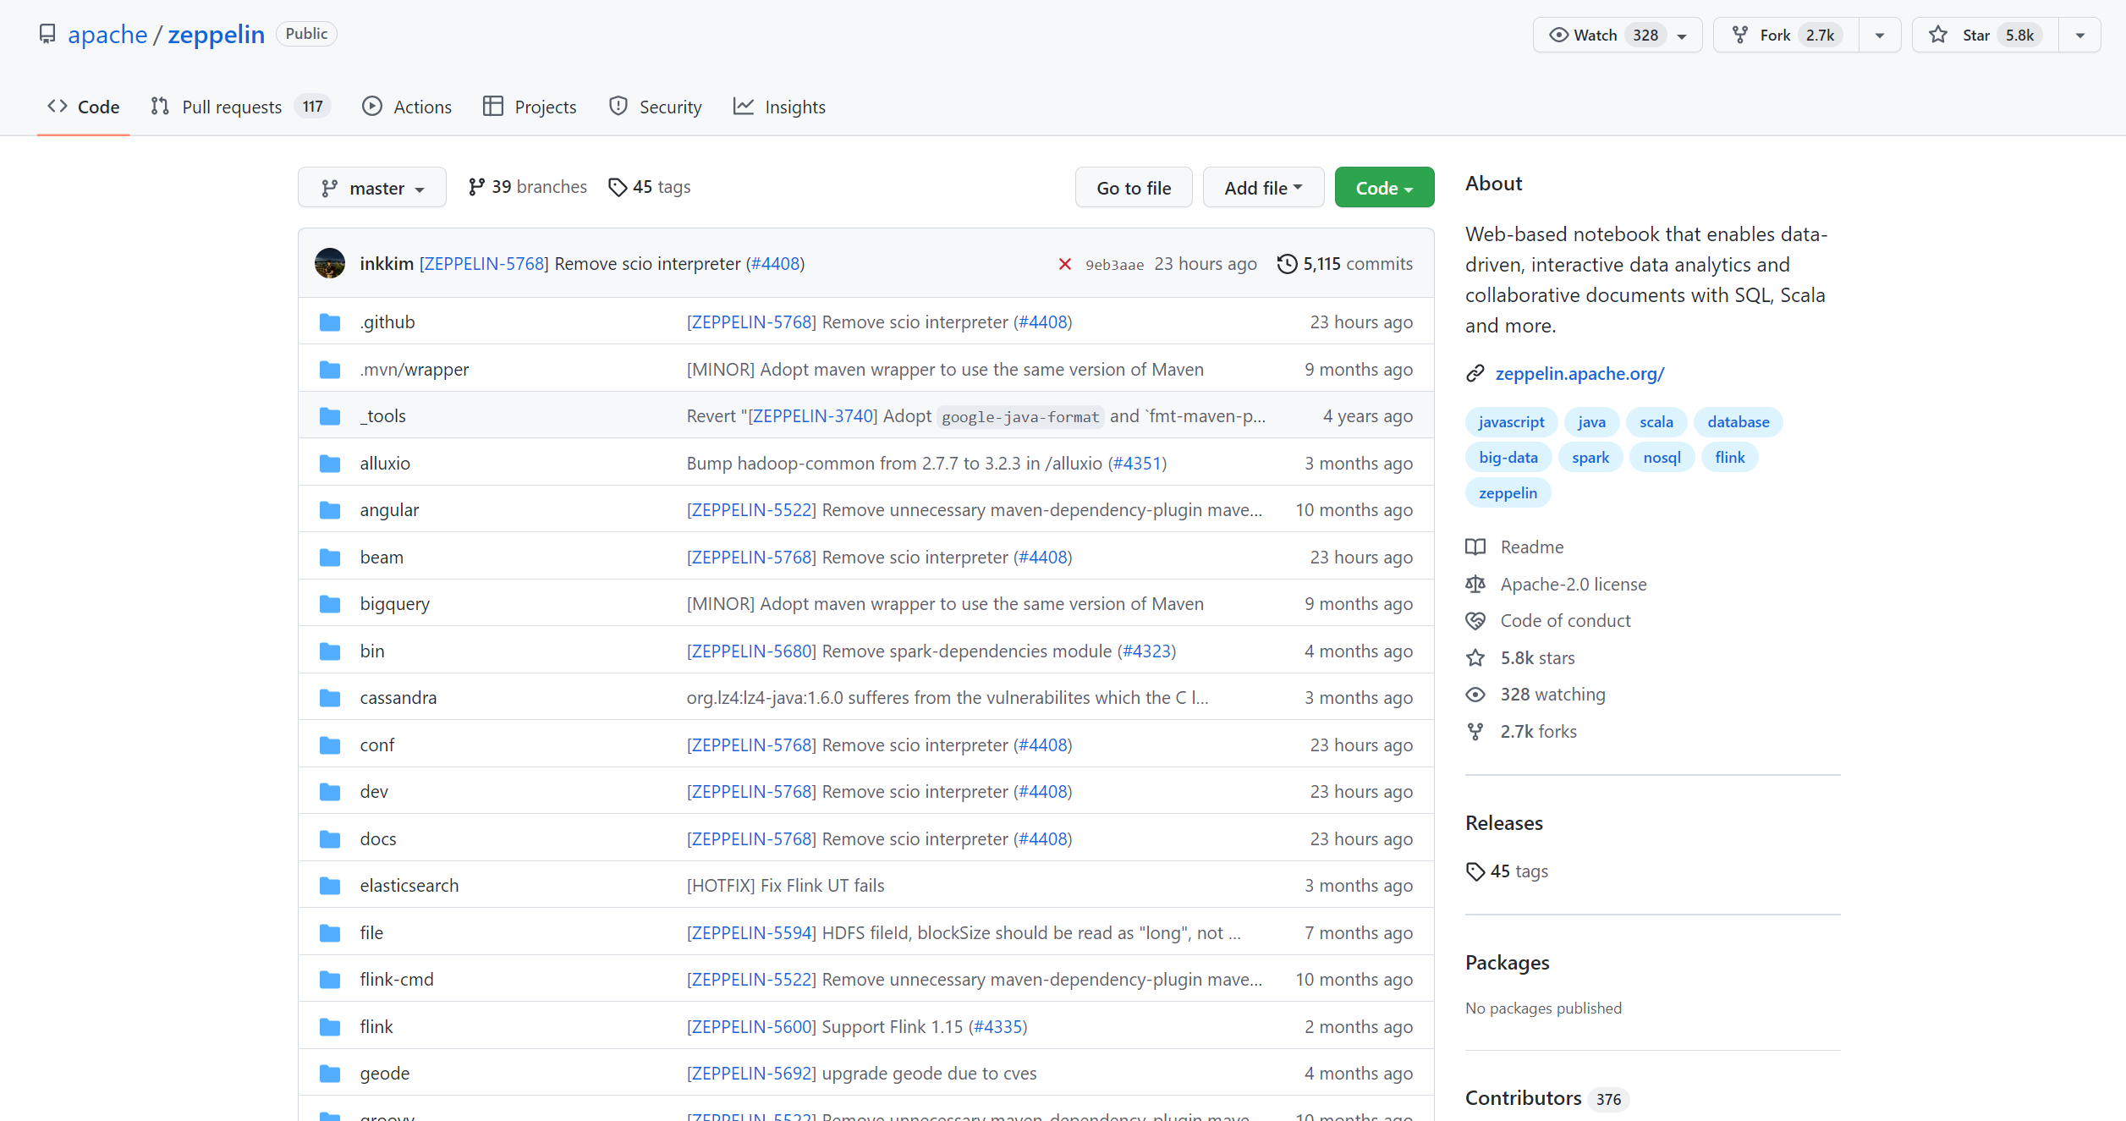The width and height of the screenshot is (2126, 1121).
Task: Select the scala topic tag
Action: pyautogui.click(x=1656, y=422)
